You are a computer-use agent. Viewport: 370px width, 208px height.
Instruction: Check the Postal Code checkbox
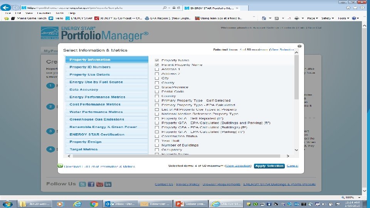[157, 92]
